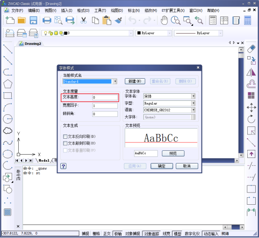Click the Revision Cloud tool
Viewport: 259px width, 238px height.
[7, 131]
